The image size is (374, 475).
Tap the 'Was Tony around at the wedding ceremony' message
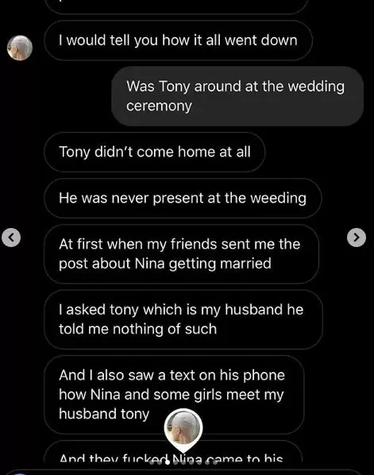[237, 96]
